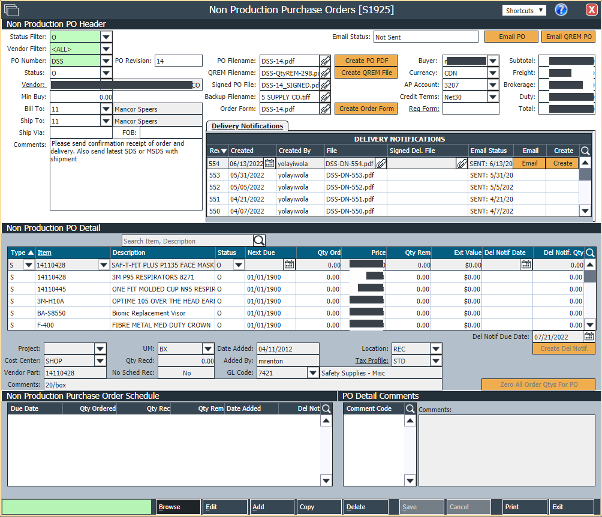This screenshot has height=517, width=602.
Task: Expand the Status Filter dropdown
Action: click(x=106, y=37)
